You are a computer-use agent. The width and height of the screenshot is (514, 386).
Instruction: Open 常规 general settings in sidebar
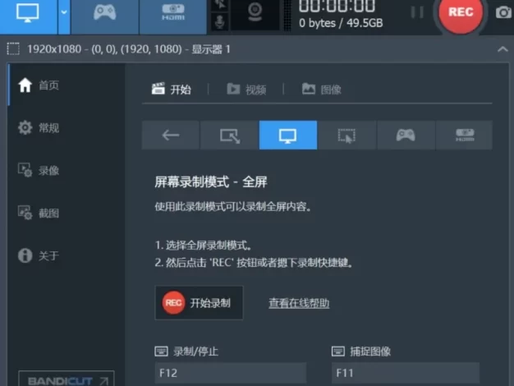(39, 127)
